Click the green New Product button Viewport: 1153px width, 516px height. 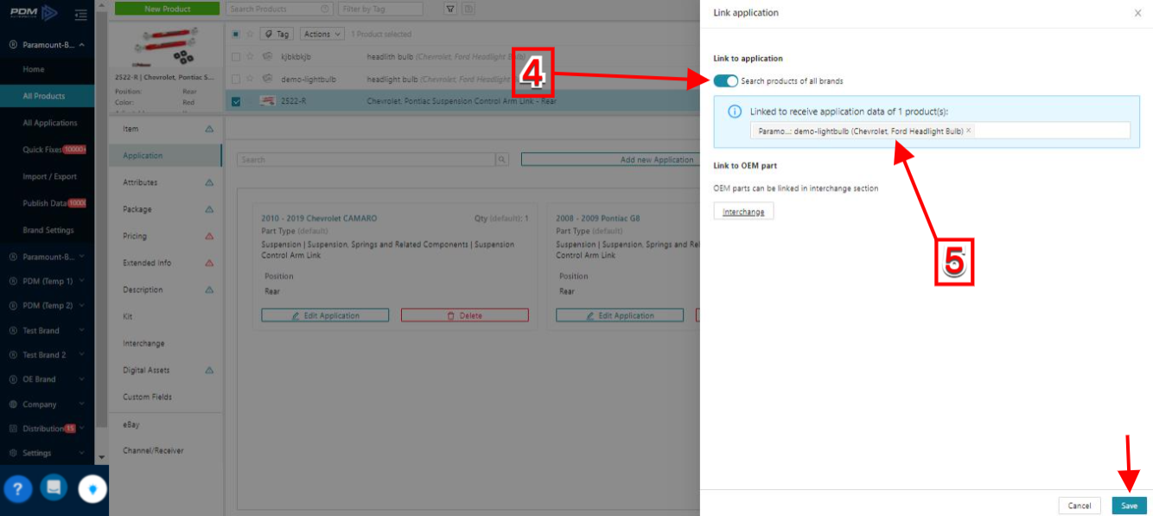click(x=169, y=9)
